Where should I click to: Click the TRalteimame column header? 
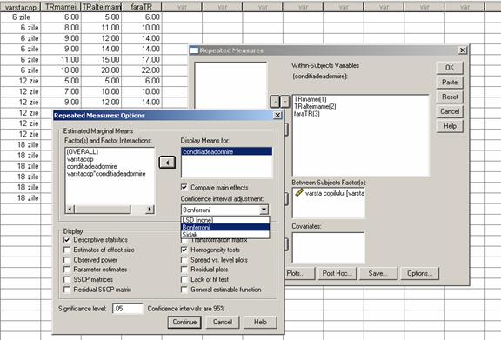coord(101,7)
